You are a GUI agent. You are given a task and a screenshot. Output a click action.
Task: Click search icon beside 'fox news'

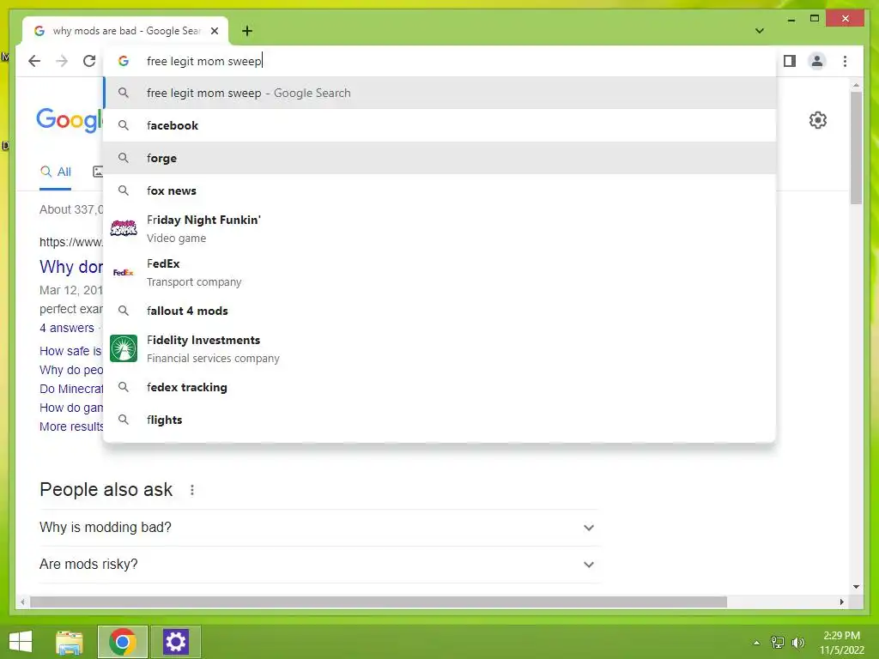124,190
